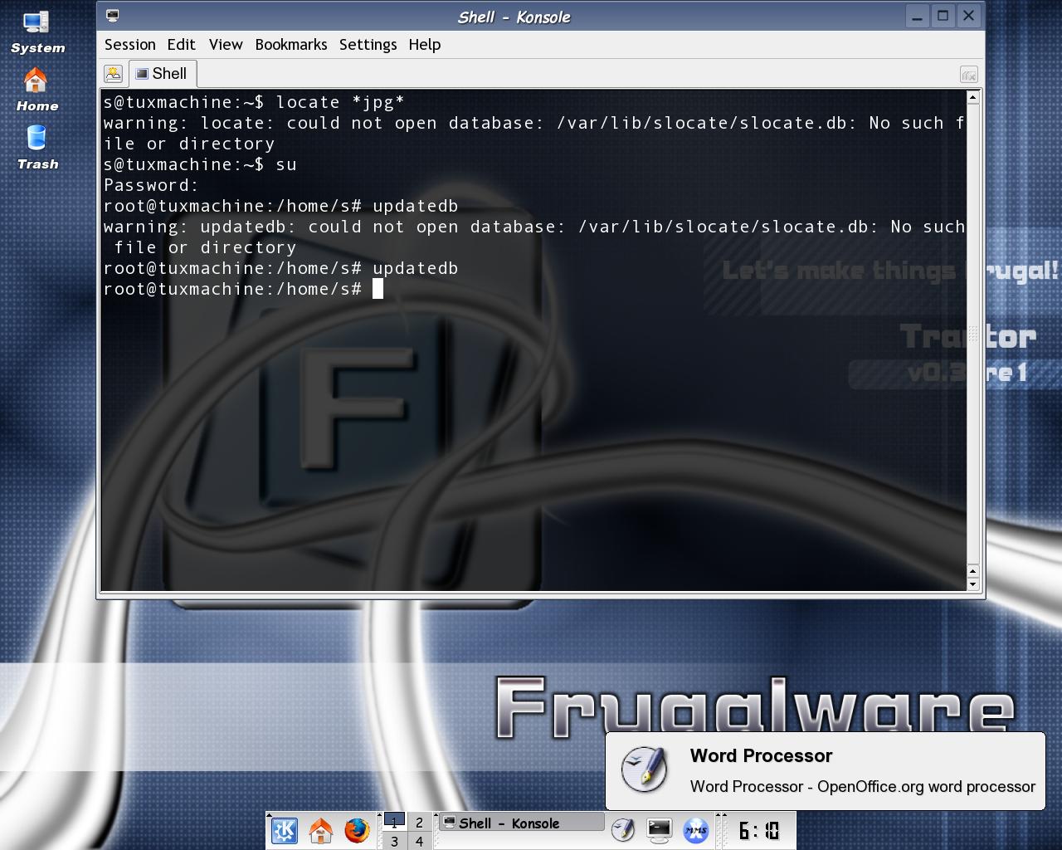Open the Bookmarks menu
This screenshot has height=850, width=1062.
[x=291, y=45]
